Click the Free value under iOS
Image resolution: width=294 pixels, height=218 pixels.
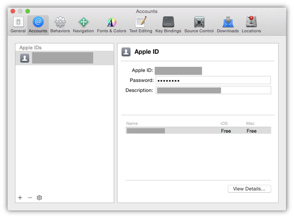coord(226,131)
